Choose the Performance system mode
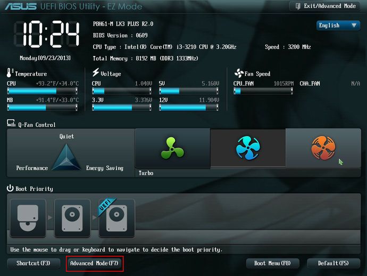 (x=32, y=168)
